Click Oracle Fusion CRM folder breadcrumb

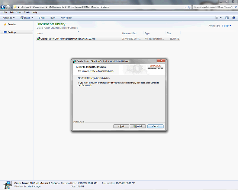89,7
